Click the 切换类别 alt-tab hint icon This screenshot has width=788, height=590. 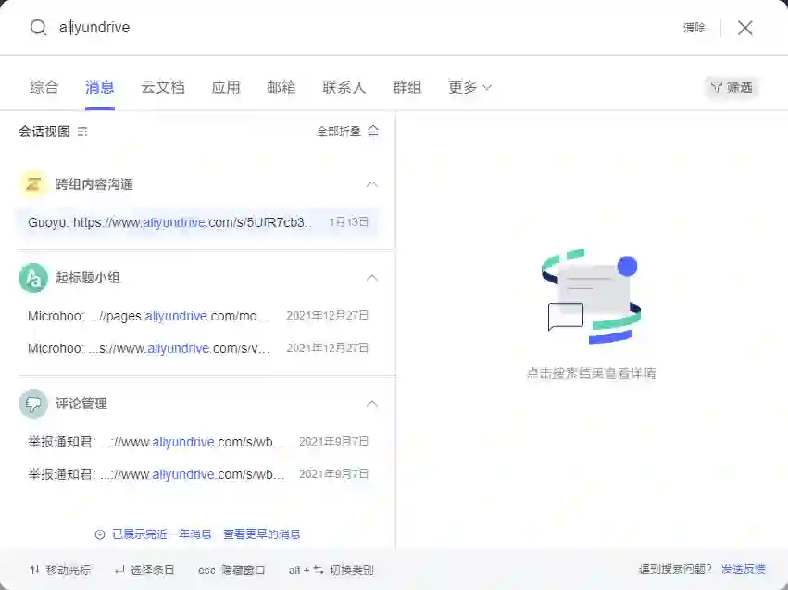pos(306,570)
